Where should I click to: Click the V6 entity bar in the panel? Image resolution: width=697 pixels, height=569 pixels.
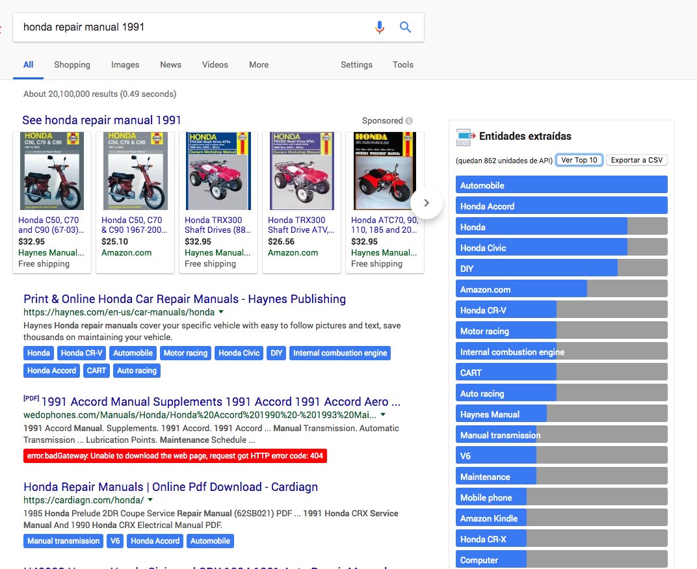[x=561, y=456]
